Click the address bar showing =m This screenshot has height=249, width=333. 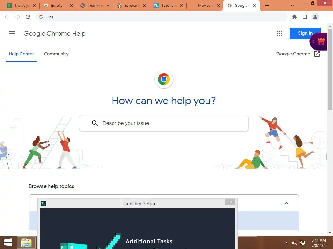click(161, 17)
